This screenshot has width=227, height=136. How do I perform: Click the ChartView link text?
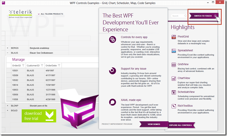[x=184, y=78]
